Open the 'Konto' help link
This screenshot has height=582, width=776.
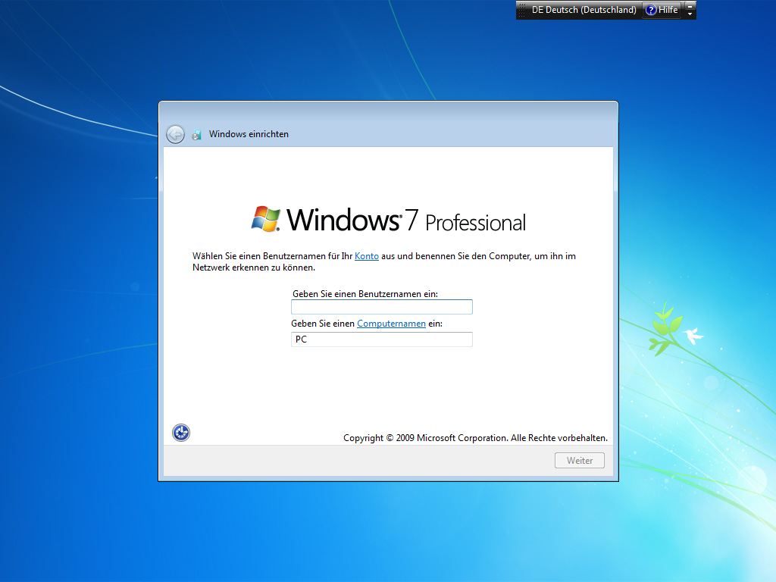point(366,256)
